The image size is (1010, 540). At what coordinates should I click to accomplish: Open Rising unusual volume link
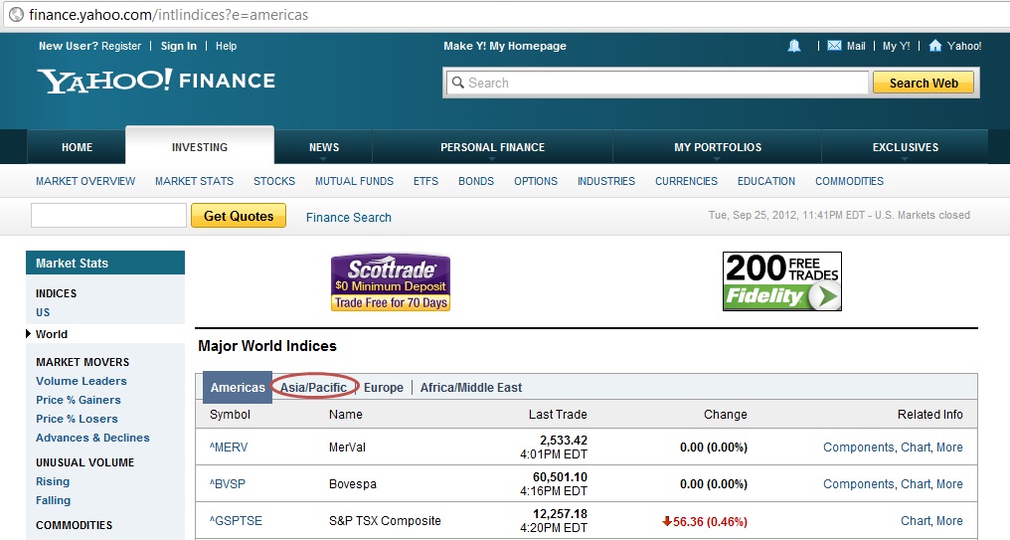click(53, 481)
